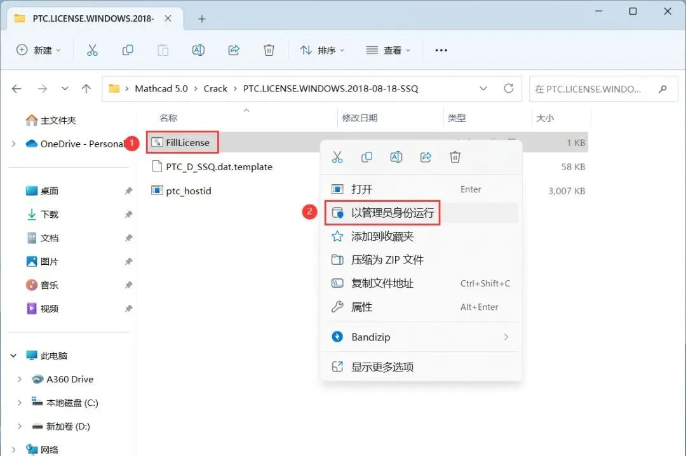686x456 pixels.
Task: Sort by the 类型 column header
Action: pos(457,118)
